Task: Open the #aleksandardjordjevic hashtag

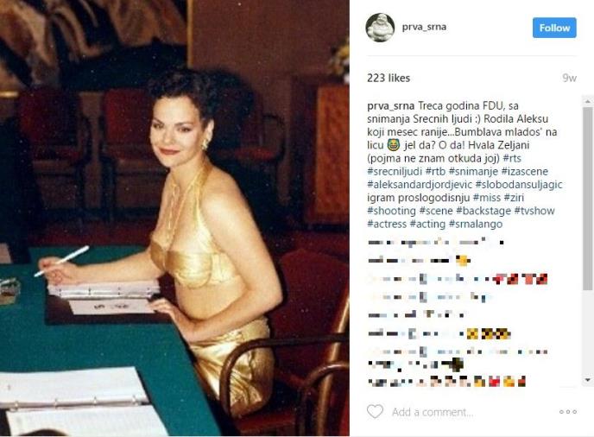Action: coord(420,185)
